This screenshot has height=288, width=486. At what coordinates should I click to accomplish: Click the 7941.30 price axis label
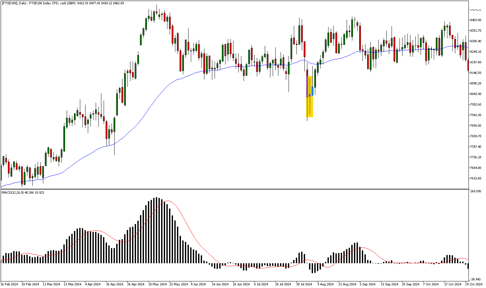475,115
